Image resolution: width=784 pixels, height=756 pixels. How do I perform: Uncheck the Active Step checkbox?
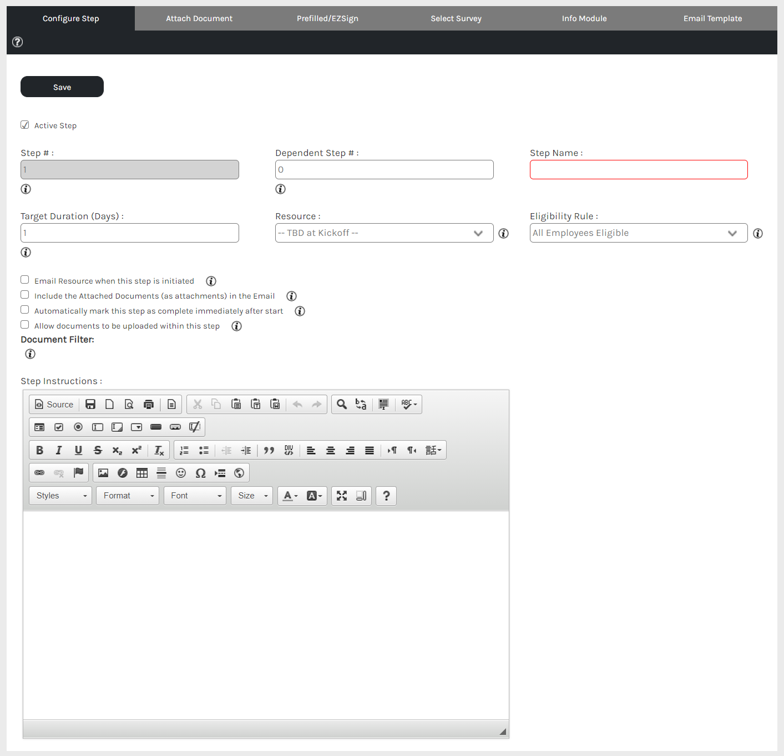(x=25, y=125)
